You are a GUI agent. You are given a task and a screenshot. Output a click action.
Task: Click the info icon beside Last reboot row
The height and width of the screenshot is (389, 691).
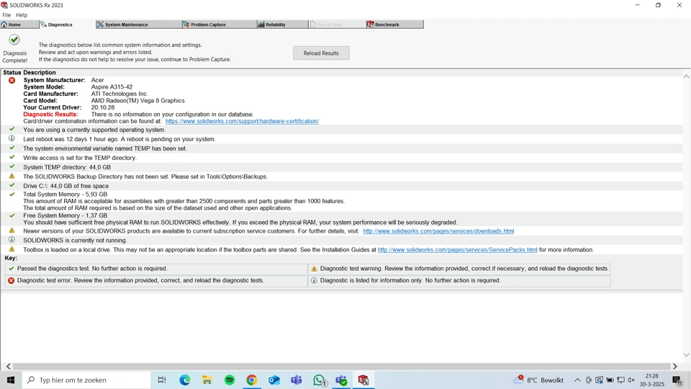tap(12, 138)
